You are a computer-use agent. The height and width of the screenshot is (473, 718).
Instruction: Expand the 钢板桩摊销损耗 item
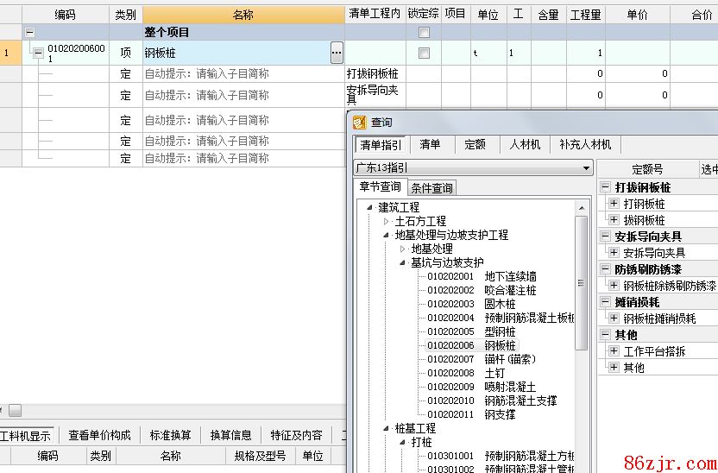pyautogui.click(x=614, y=318)
